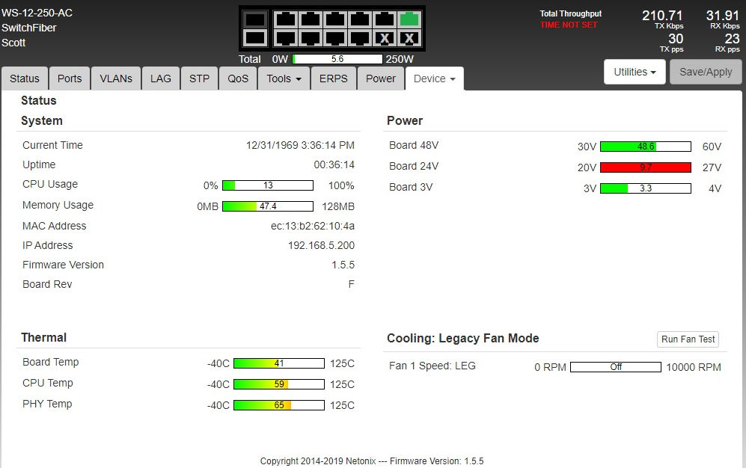The image size is (746, 468).
Task: Switch to the ERPS tab
Action: click(x=334, y=78)
